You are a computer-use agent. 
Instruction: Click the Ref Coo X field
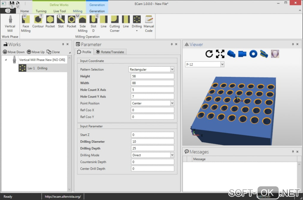152,110
